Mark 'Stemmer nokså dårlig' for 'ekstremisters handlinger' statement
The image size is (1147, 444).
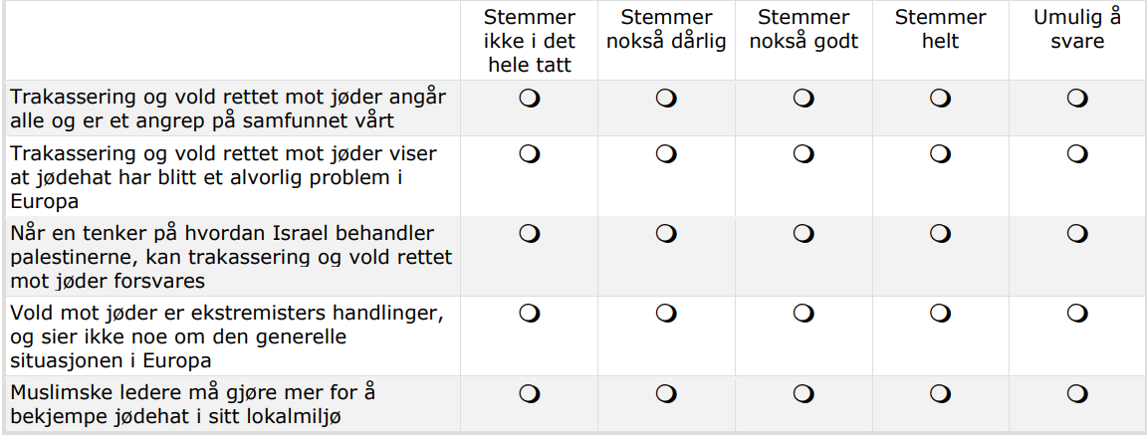(666, 314)
